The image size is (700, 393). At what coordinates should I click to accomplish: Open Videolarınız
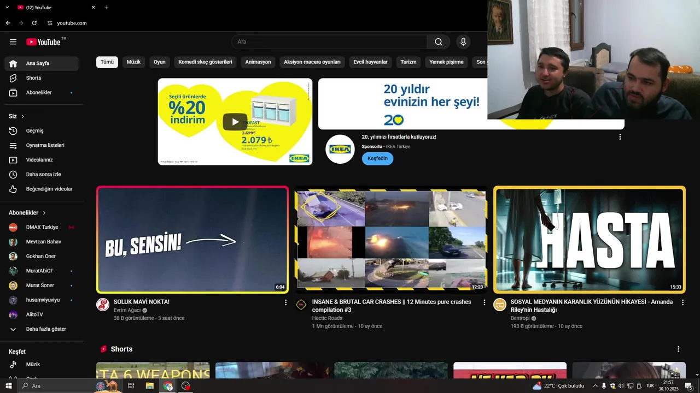click(42, 160)
